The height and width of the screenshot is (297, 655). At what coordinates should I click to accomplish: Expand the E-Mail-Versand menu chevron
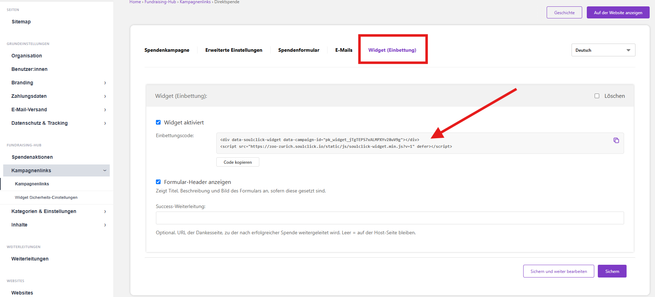[x=105, y=110]
